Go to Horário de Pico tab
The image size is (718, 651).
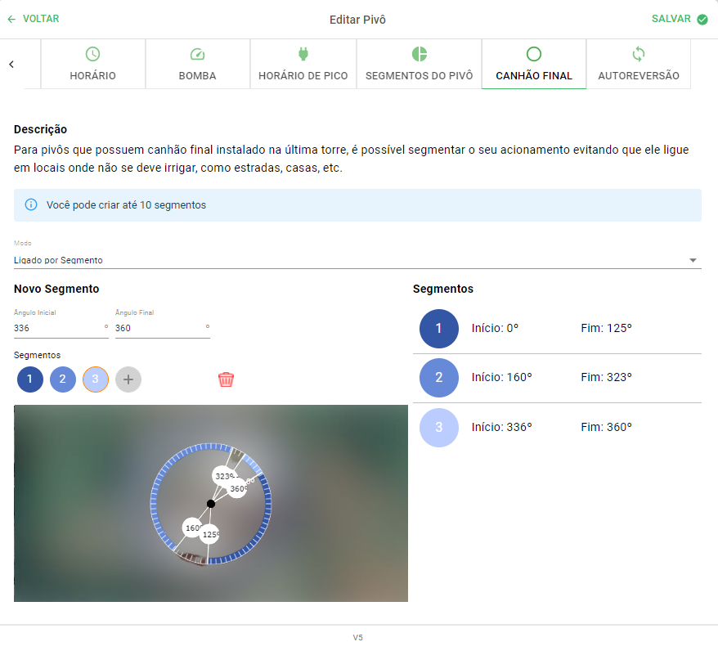tap(303, 64)
